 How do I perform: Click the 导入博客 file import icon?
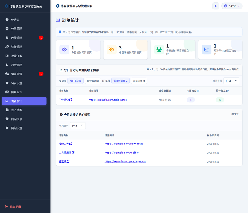(7, 110)
